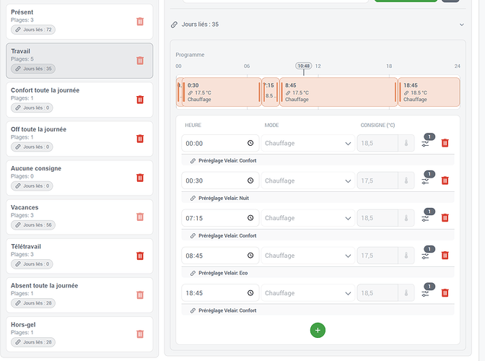Click the 07:15 time input field
The height and width of the screenshot is (361, 485).
click(x=220, y=218)
